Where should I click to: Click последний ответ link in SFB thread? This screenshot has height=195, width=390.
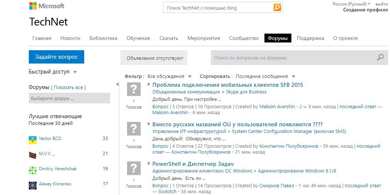point(358,107)
